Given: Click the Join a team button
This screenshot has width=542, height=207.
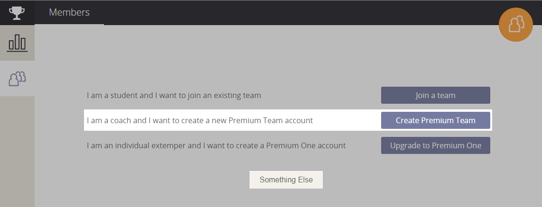Looking at the screenshot, I should click(x=436, y=95).
